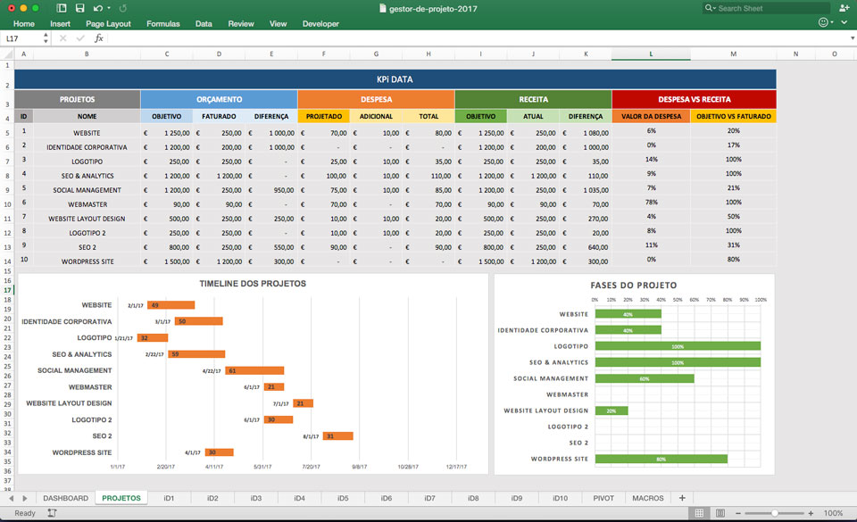This screenshot has width=857, height=522.
Task: Open Insert Function with the fx icon
Action: [99, 38]
